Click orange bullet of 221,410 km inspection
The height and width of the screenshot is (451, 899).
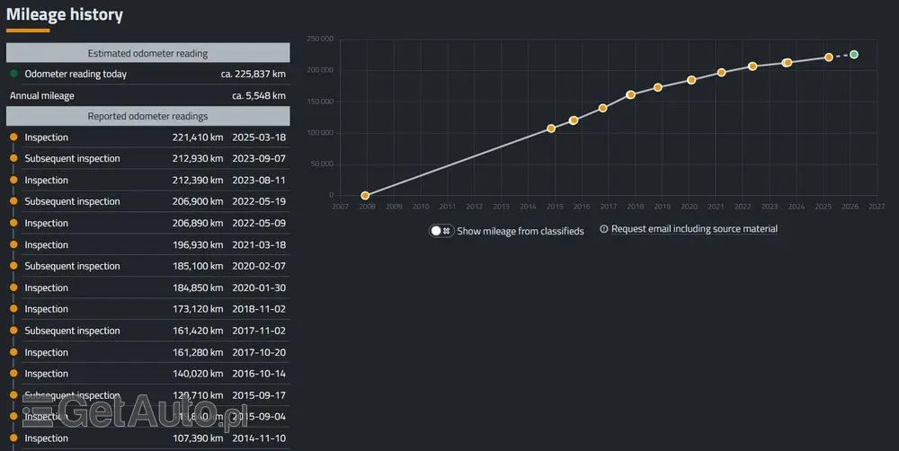13,137
